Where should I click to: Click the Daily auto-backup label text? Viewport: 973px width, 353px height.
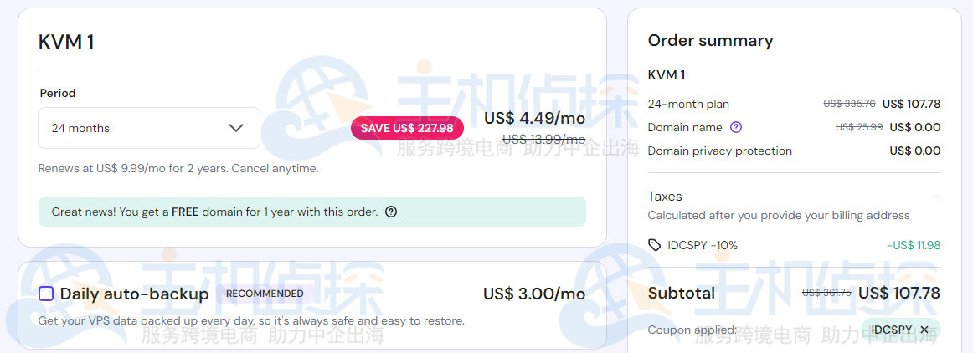point(134,294)
